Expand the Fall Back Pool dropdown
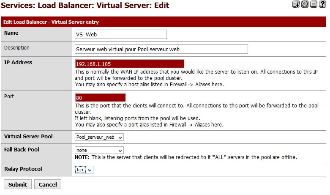330x195 pixels. coord(99,150)
